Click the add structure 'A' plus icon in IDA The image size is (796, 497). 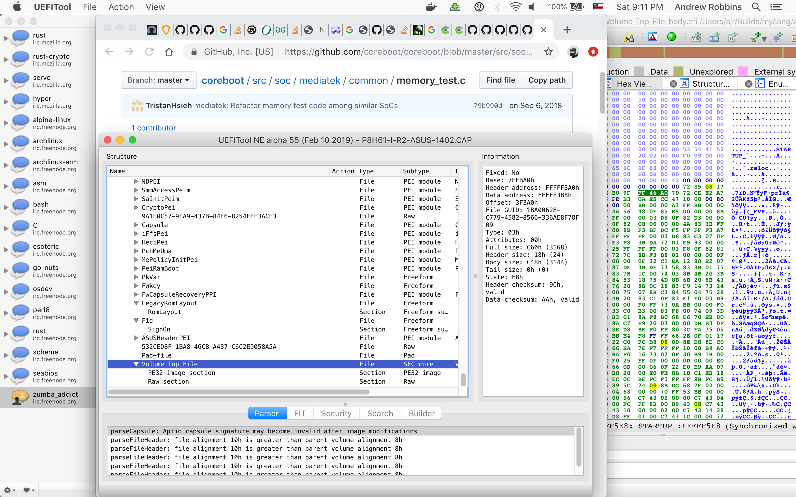pyautogui.click(x=733, y=37)
